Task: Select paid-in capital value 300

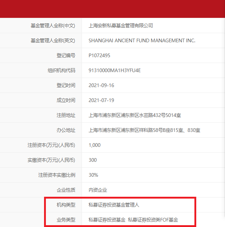Action: click(92, 160)
